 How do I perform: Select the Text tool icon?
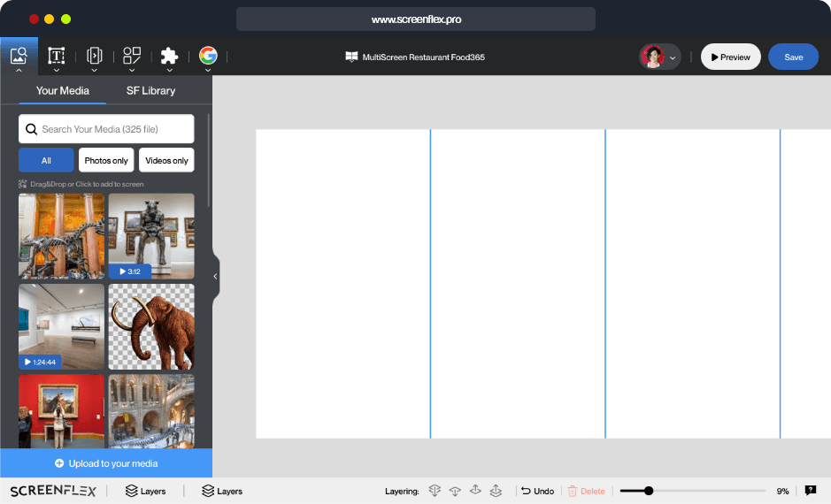(57, 55)
